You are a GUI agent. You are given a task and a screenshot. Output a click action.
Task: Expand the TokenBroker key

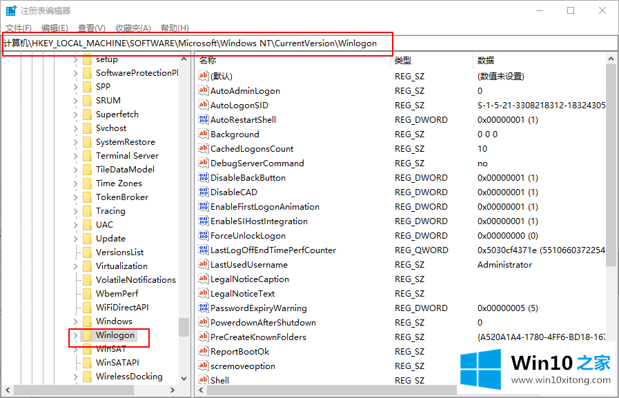point(75,197)
